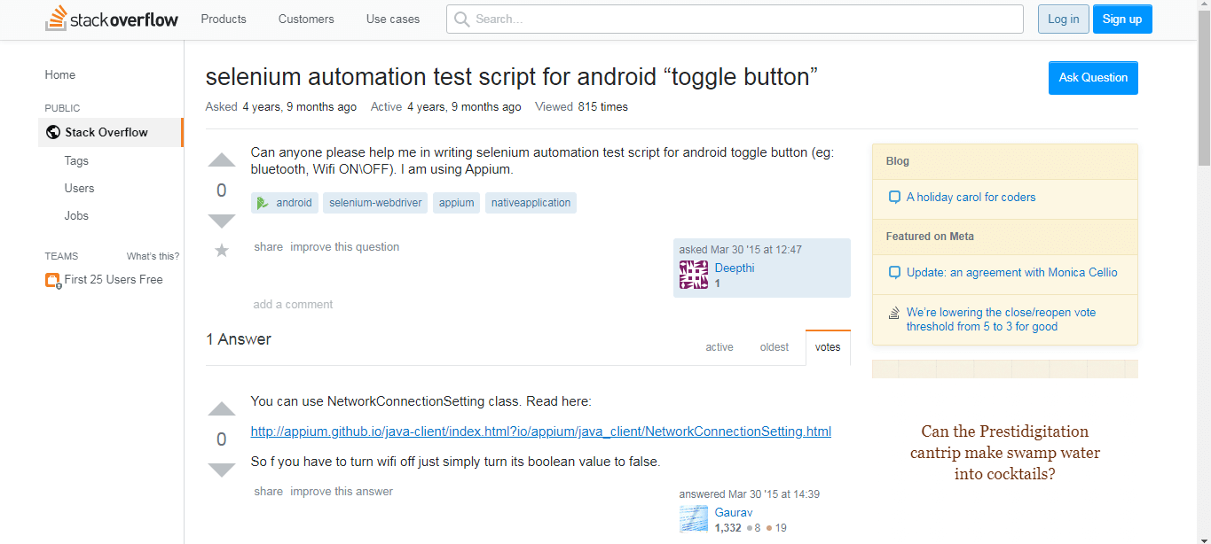The height and width of the screenshot is (544, 1211).
Task: Open the Products menu
Action: [x=223, y=19]
